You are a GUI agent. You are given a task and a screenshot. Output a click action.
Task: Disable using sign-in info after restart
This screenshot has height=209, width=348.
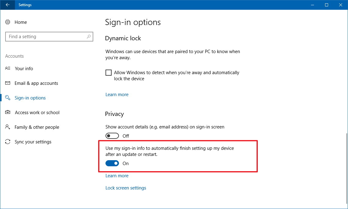click(112, 163)
